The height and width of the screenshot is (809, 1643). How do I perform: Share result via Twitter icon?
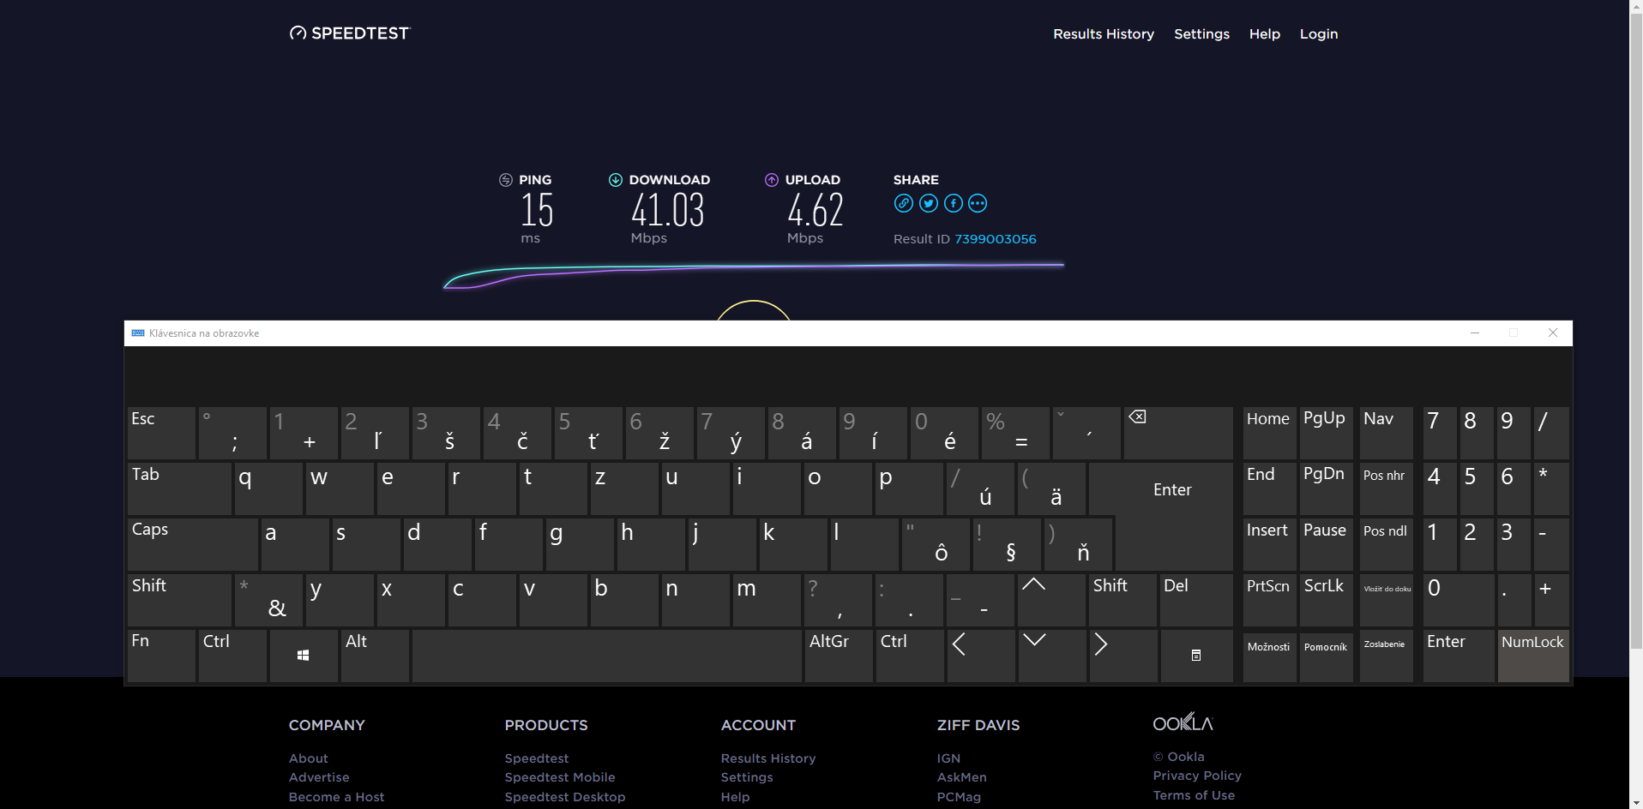(928, 203)
